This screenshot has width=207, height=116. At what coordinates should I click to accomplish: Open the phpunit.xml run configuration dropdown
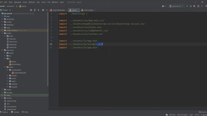[176, 6]
